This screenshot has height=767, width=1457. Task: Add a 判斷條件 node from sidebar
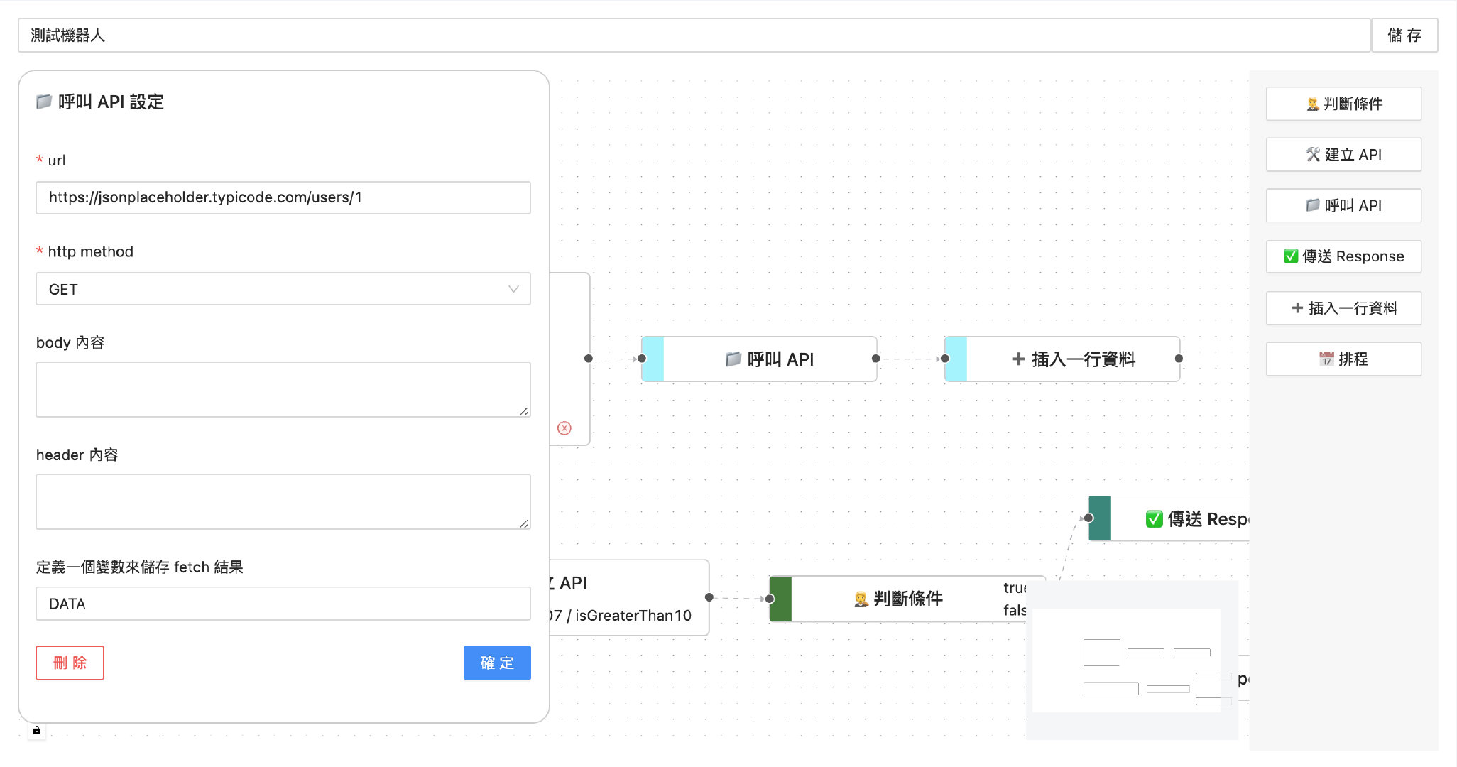(1343, 104)
